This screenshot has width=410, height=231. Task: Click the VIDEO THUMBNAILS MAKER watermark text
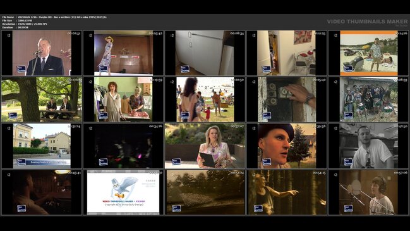point(367,22)
